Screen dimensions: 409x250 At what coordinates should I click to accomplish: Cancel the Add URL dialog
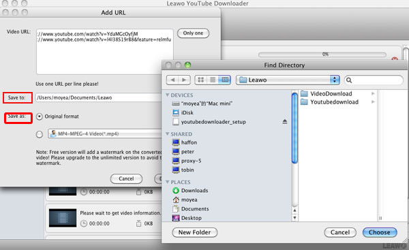tap(126, 178)
